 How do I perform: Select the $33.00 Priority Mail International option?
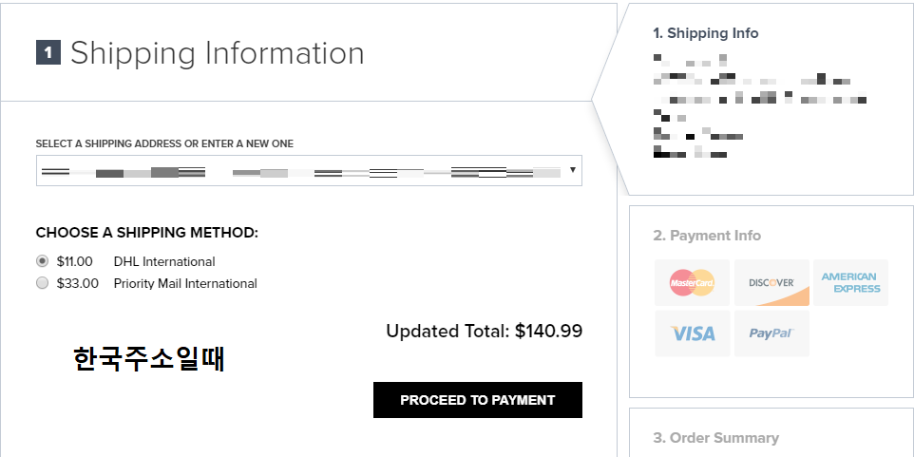[x=42, y=283]
